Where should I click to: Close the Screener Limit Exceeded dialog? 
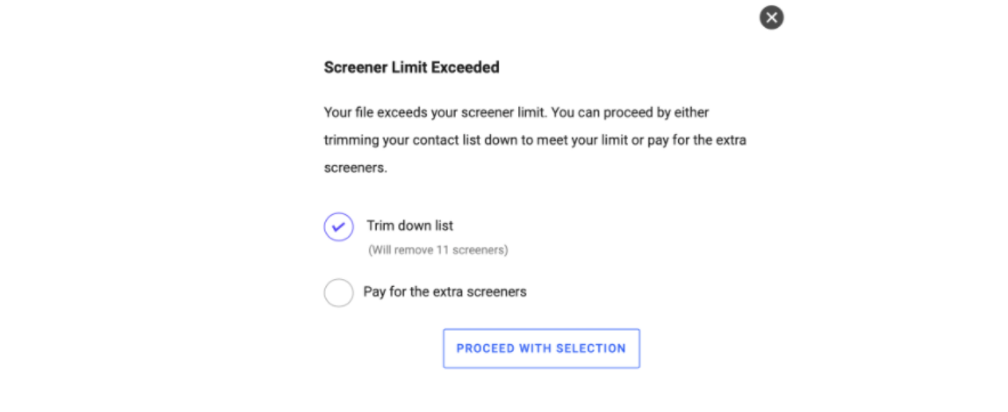[771, 18]
